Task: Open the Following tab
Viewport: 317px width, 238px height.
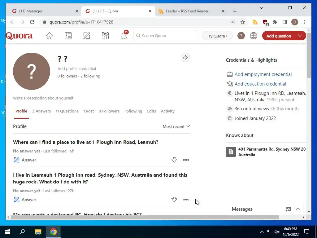Action: (133, 111)
